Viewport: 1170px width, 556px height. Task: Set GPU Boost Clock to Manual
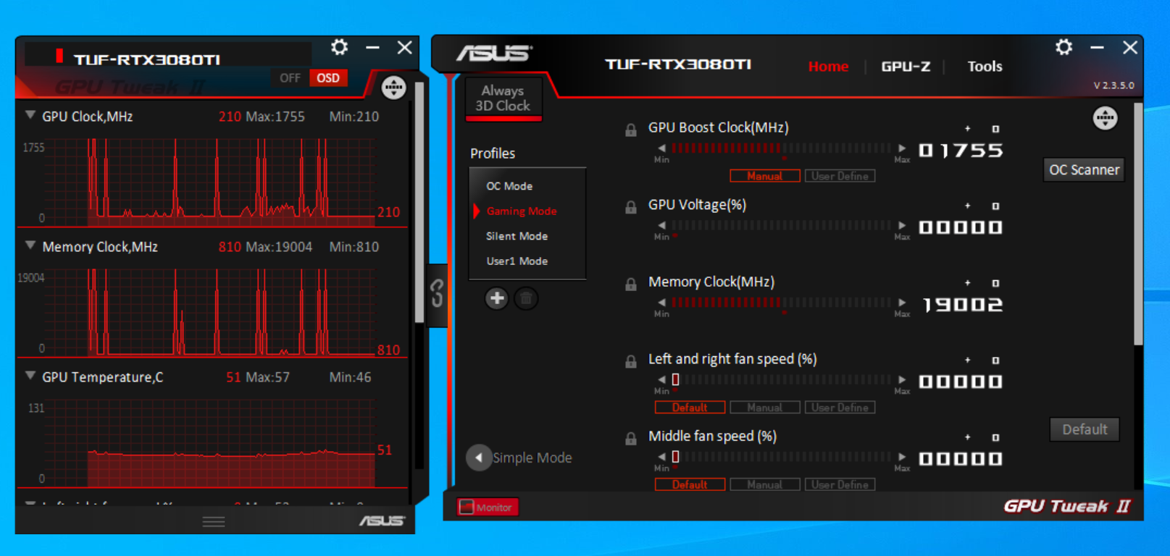[x=764, y=176]
